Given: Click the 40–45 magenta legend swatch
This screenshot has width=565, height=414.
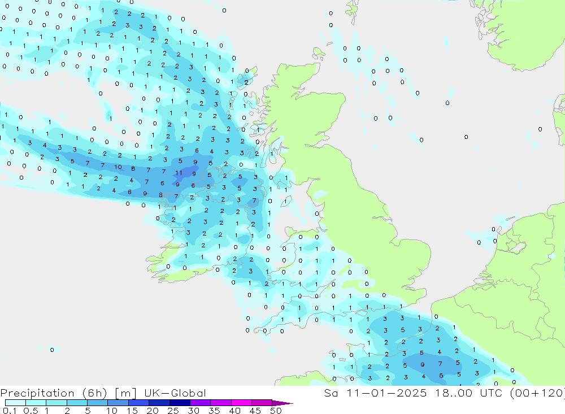Looking at the screenshot, I should pos(241,403).
